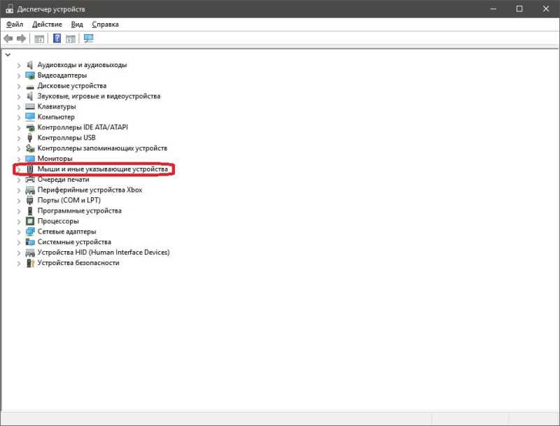The image size is (560, 426).
Task: Select the 'Контроллеры IDE ATA/ATAPI' label
Action: [83, 127]
